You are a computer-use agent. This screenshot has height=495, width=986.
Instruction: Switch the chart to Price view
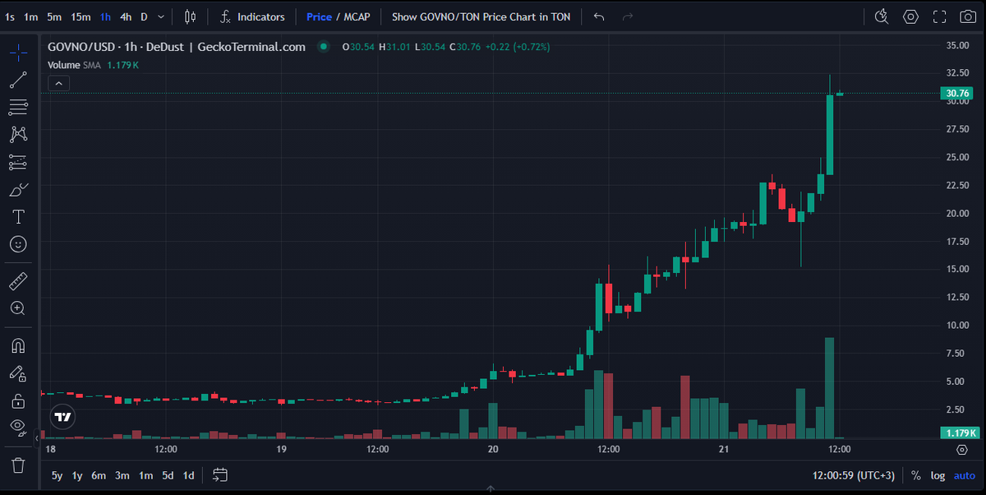[x=319, y=16]
